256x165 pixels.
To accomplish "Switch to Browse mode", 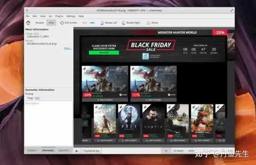I will [40, 23].
